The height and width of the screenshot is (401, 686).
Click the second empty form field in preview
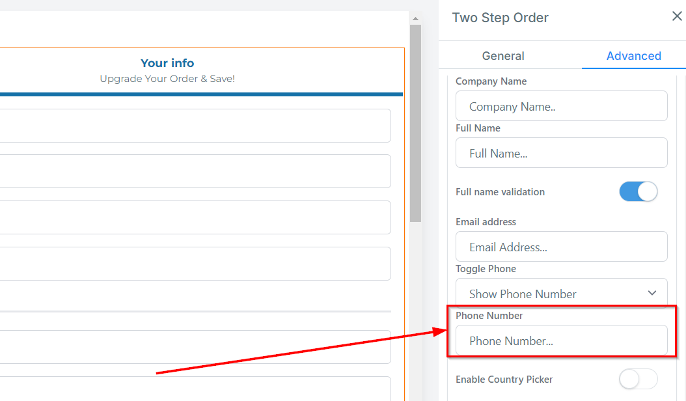195,171
